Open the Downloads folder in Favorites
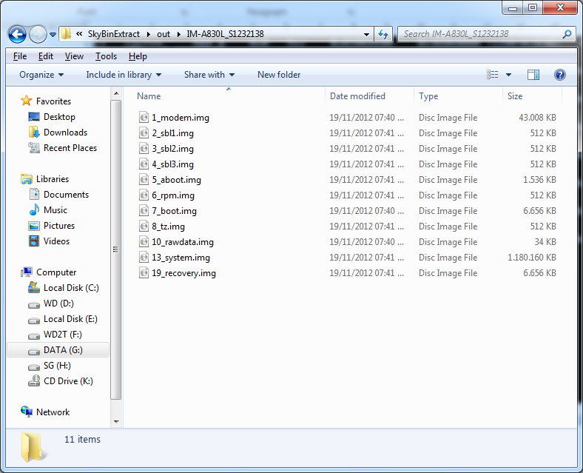Screen dimensions: 583x473 tap(65, 132)
